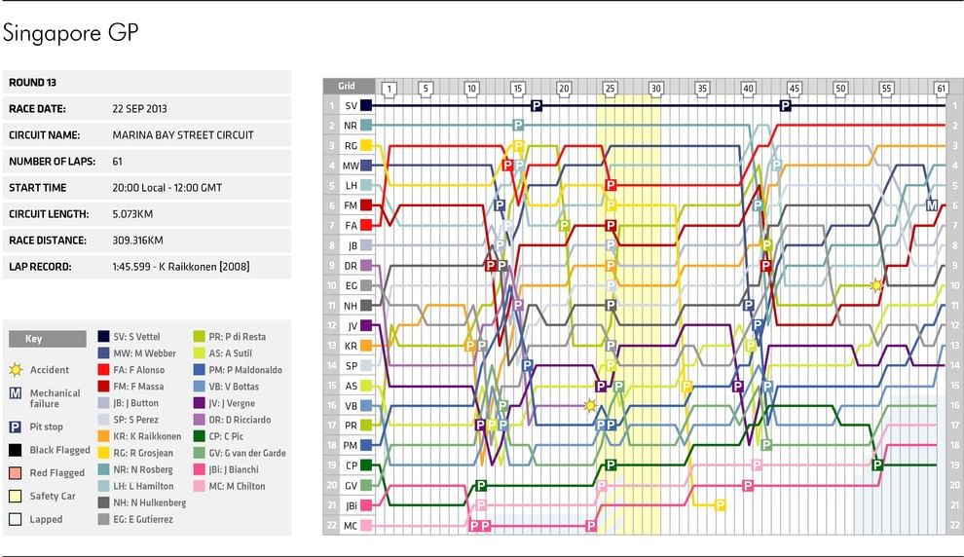The height and width of the screenshot is (557, 964).
Task: Select the lap 1 marker on the chart
Action: (x=388, y=89)
